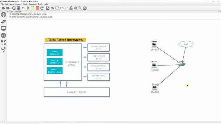Image resolution: width=221 pixels, height=124 pixels.
Task: Browse routers in the device sidebar
Action: (x=3, y=15)
